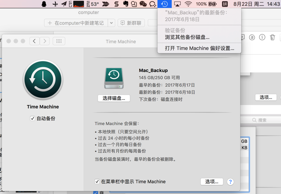
Task: Open the paper plane menu bar icon
Action: [64, 4]
